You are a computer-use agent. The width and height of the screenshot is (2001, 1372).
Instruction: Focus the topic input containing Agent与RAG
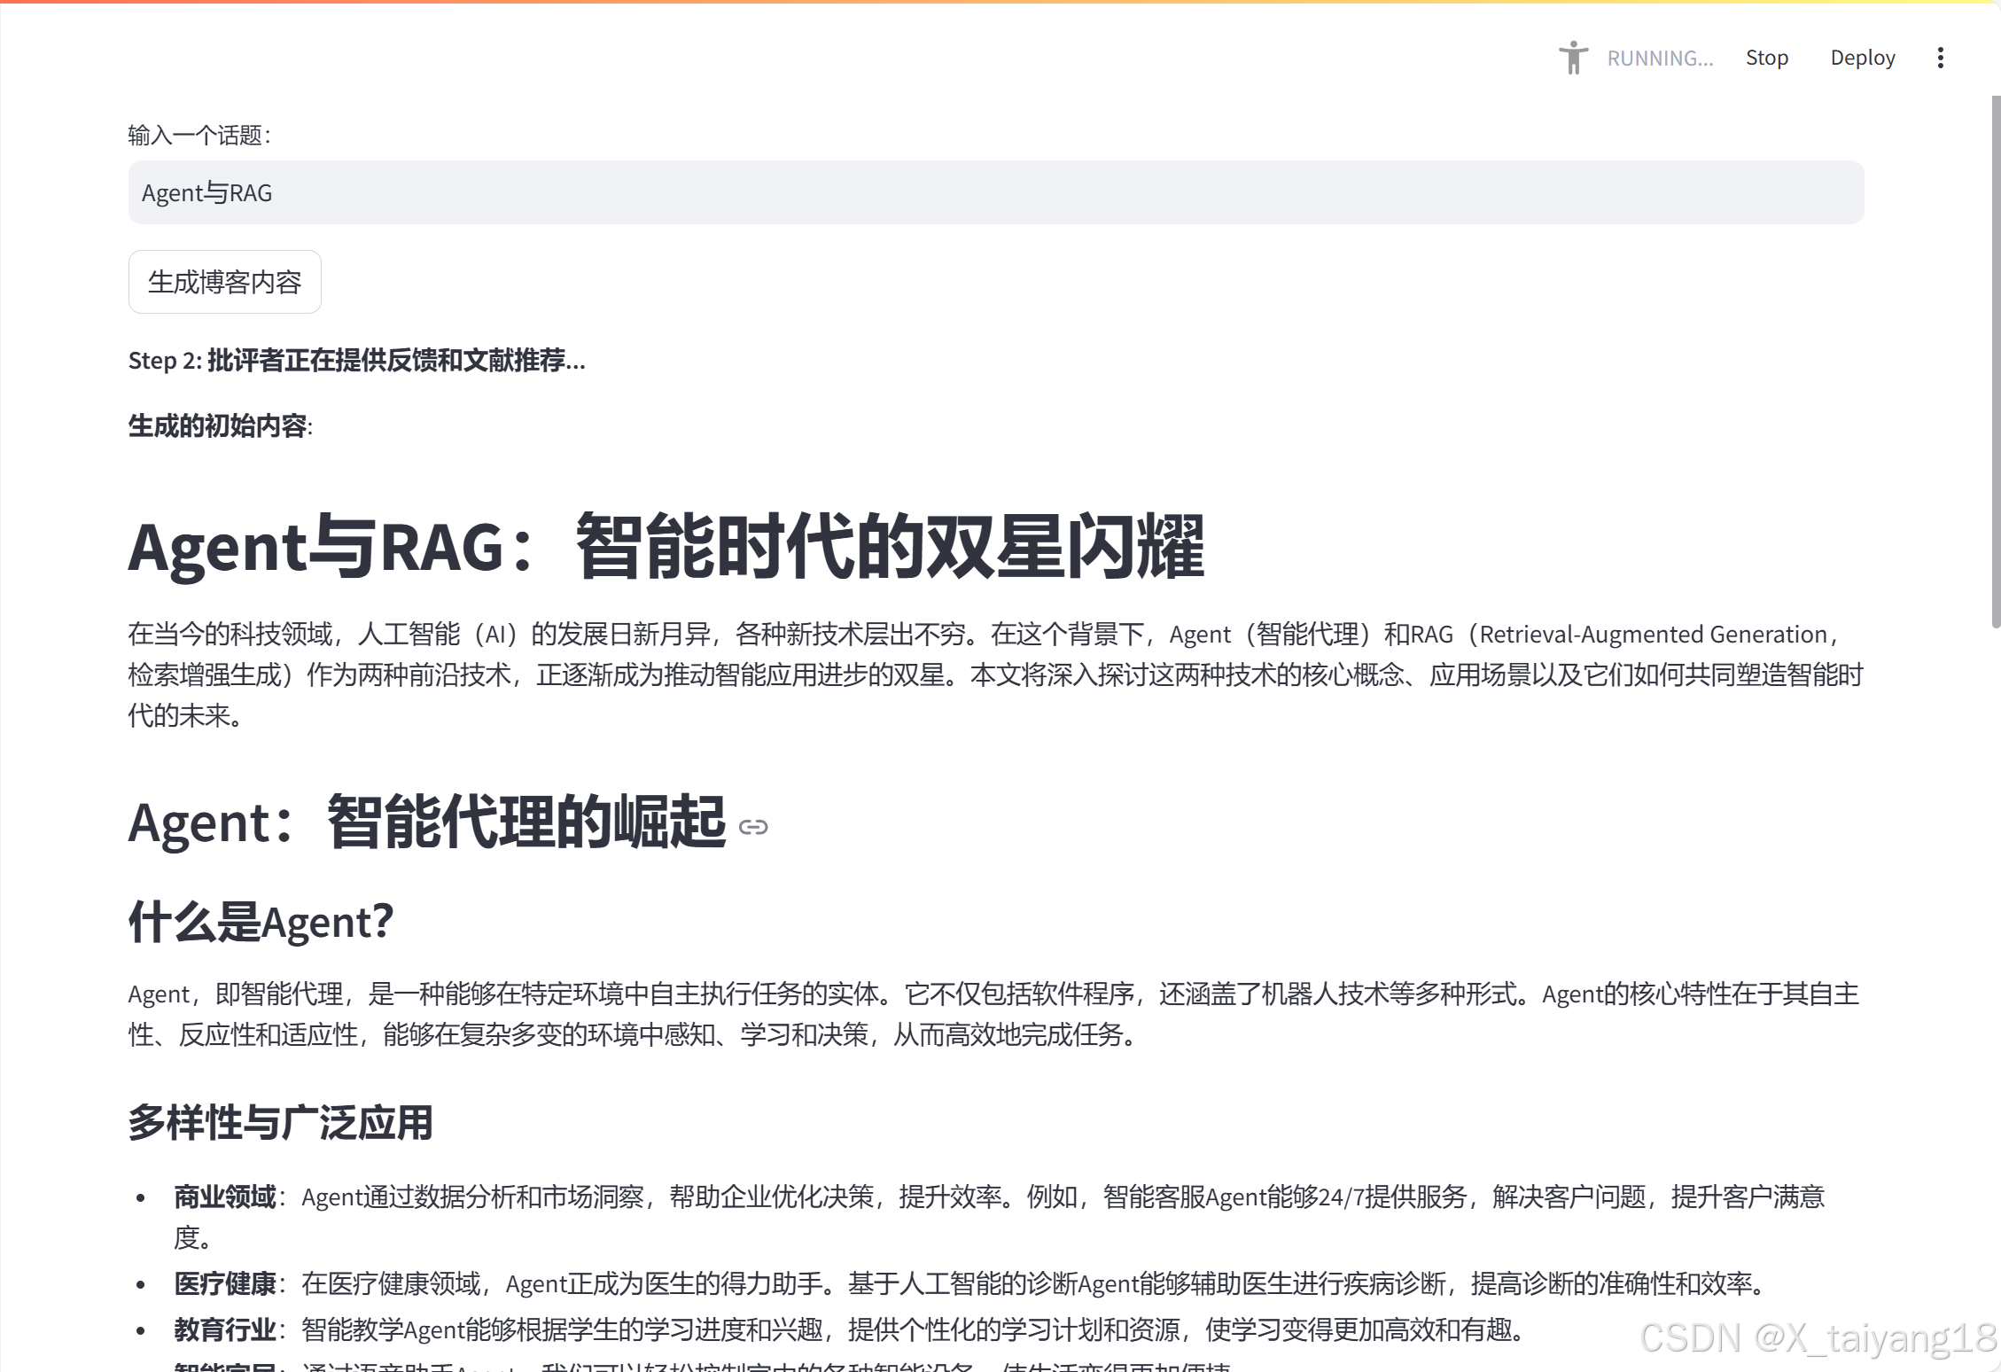click(995, 192)
